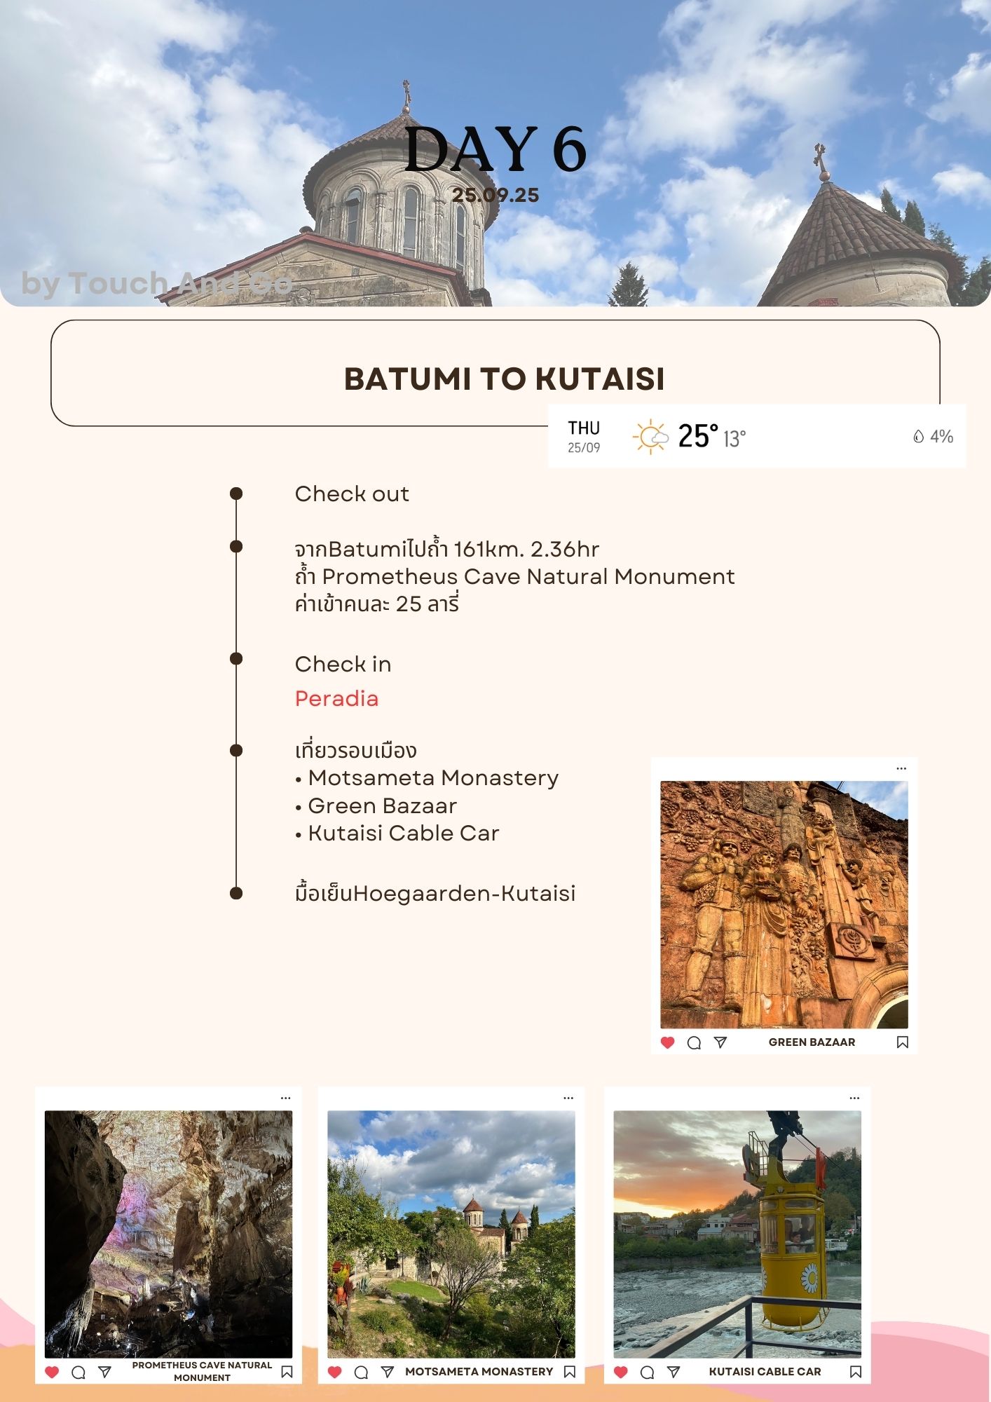Click the 25° high temperature value
Screen dimensions: 991x1402
point(698,436)
